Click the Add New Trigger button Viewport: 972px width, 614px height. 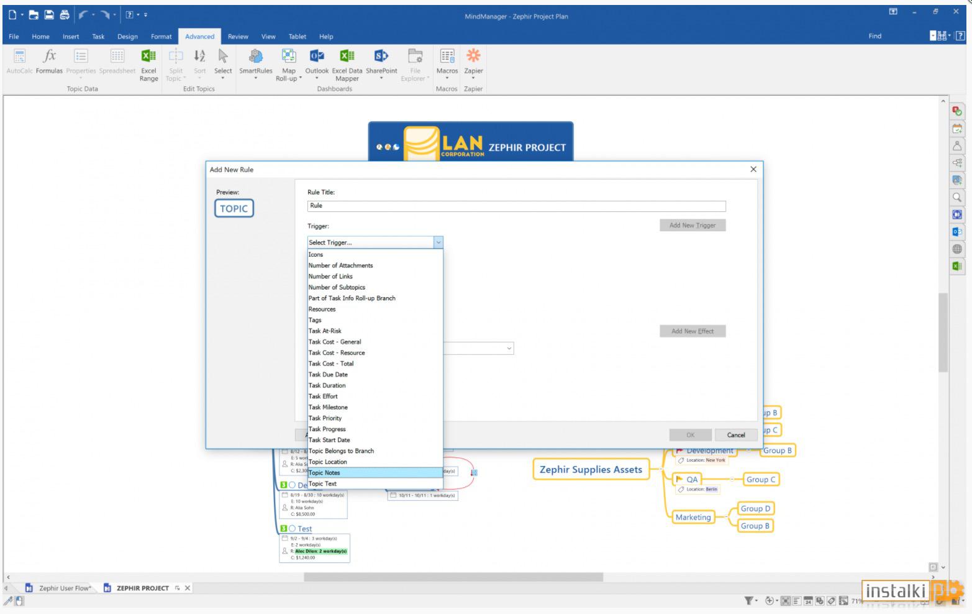click(693, 226)
